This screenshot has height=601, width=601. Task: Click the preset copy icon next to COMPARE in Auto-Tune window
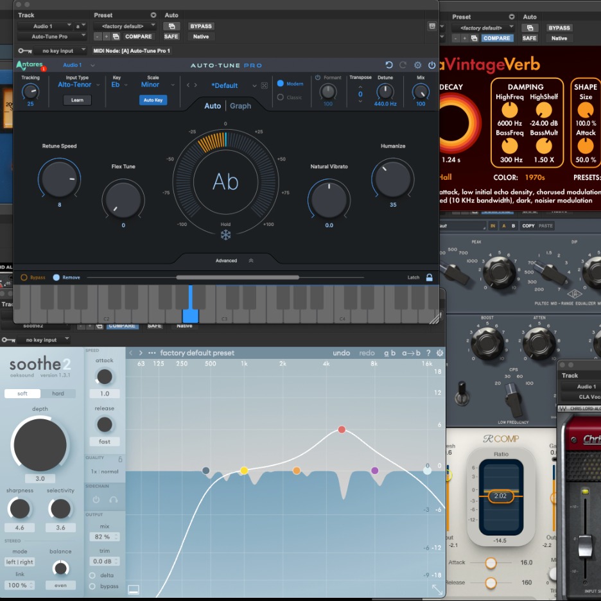pos(116,37)
